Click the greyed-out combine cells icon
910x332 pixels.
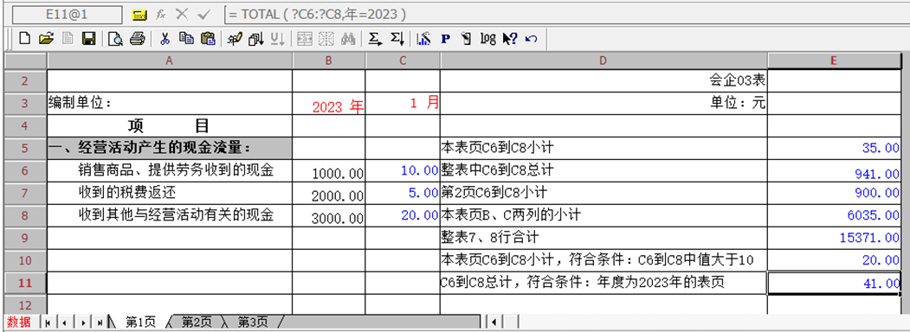305,39
